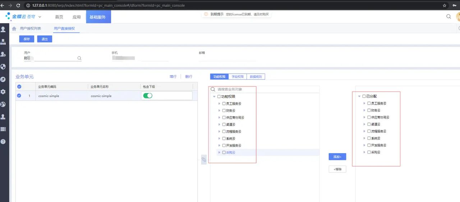Click the global search icon at top right

448,17
